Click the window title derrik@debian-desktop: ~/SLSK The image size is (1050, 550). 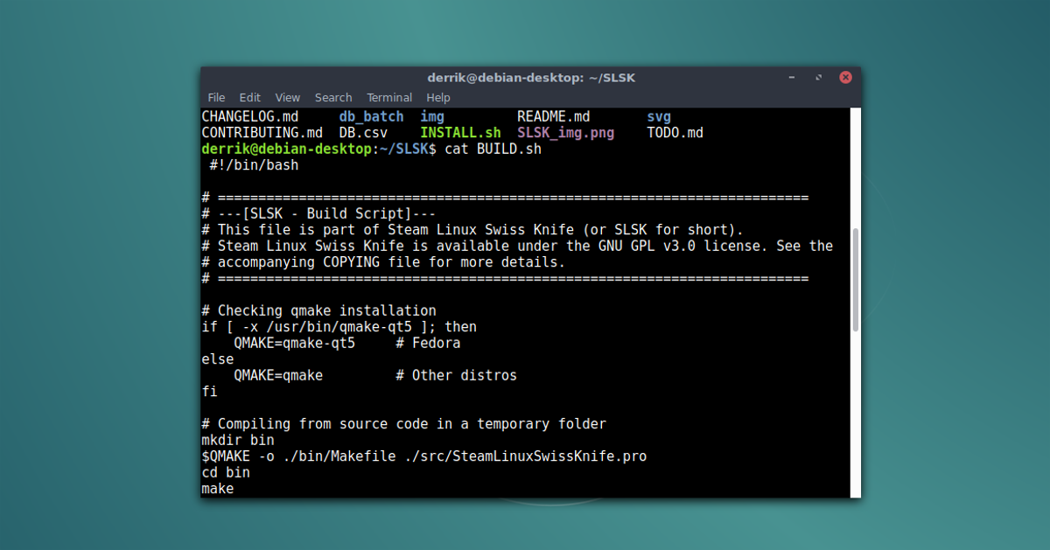point(531,77)
